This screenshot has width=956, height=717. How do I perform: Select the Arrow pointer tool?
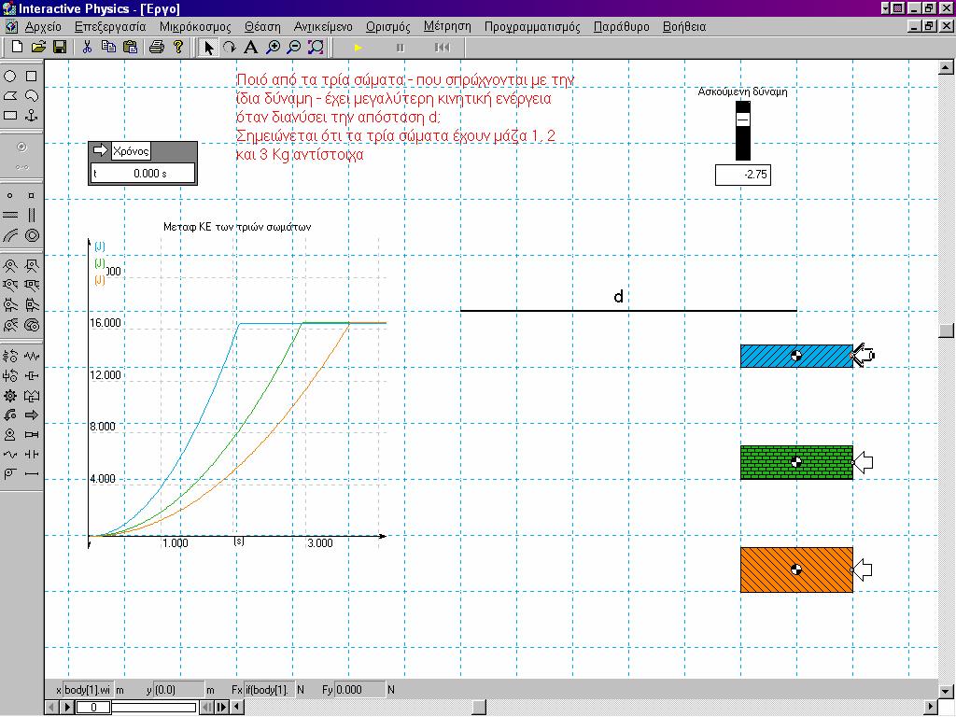click(208, 47)
